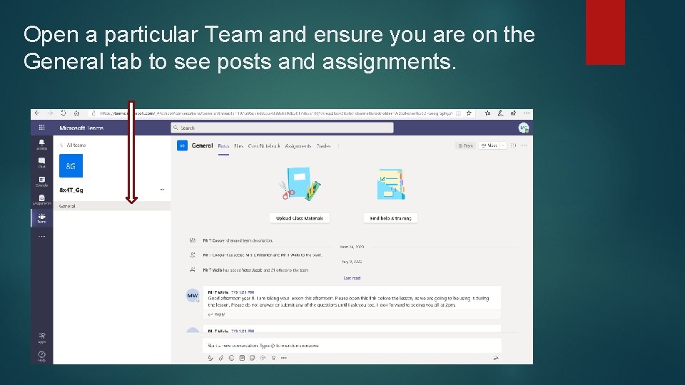Open the user profile avatar

[x=523, y=128]
